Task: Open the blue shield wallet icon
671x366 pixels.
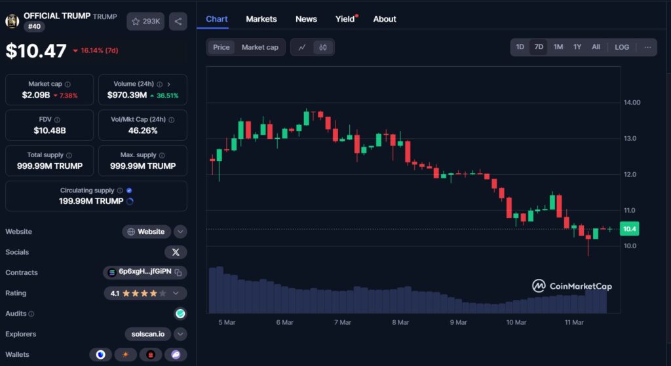Action: pyautogui.click(x=100, y=355)
